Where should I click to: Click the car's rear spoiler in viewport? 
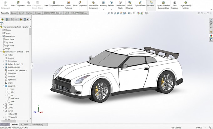162,52
